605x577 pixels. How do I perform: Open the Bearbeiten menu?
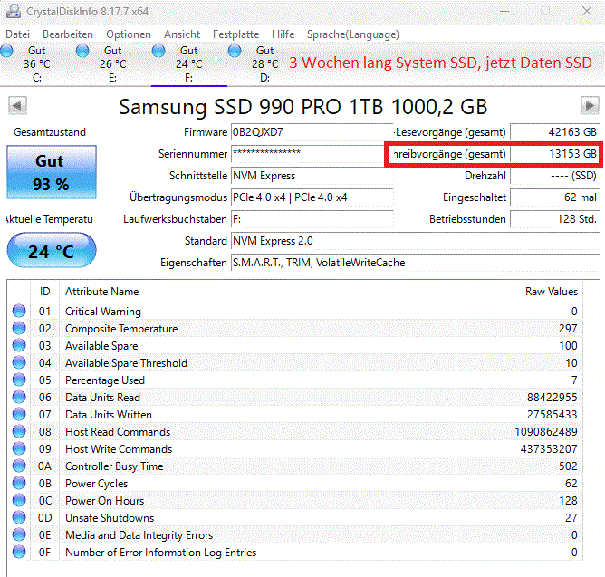[68, 34]
